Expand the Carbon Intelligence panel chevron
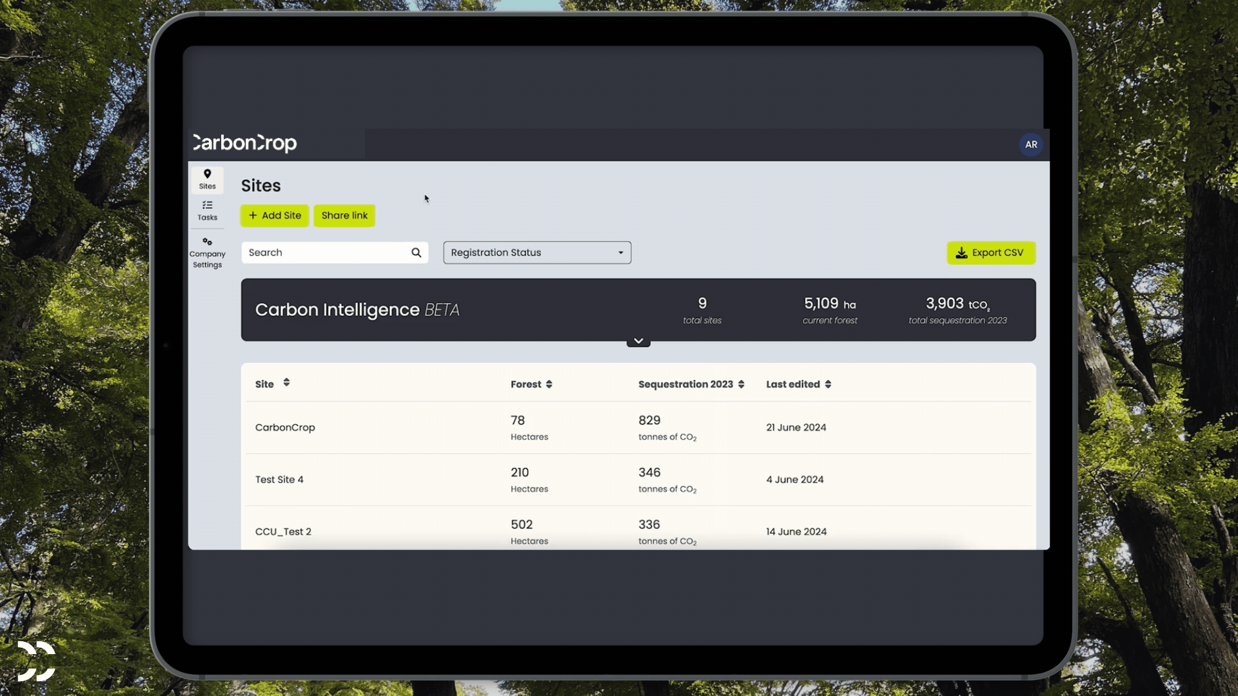 pos(638,341)
